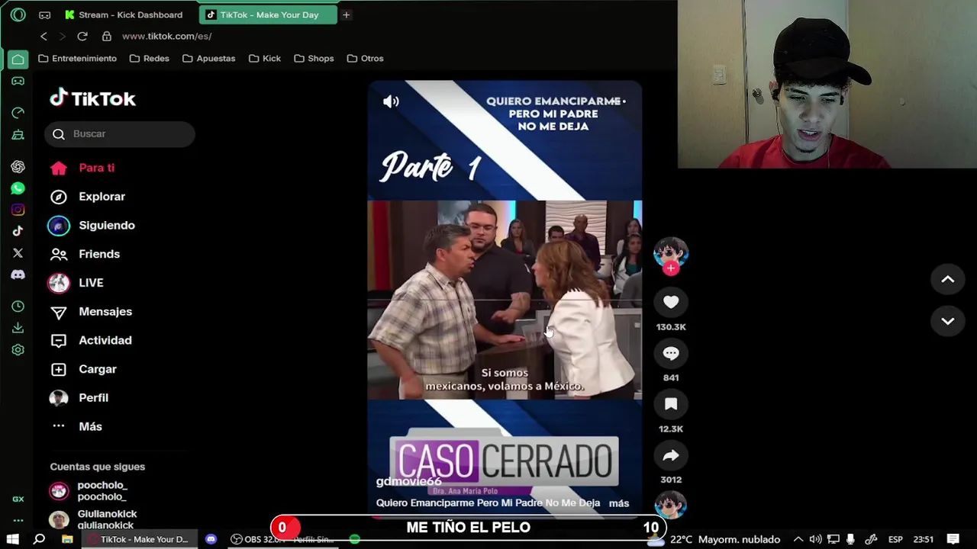Show hidden system tray icons
Image resolution: width=977 pixels, height=549 pixels.
(798, 539)
